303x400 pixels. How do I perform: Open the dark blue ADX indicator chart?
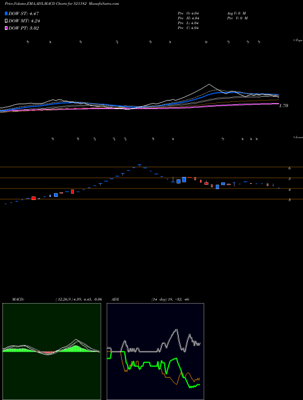(155, 352)
